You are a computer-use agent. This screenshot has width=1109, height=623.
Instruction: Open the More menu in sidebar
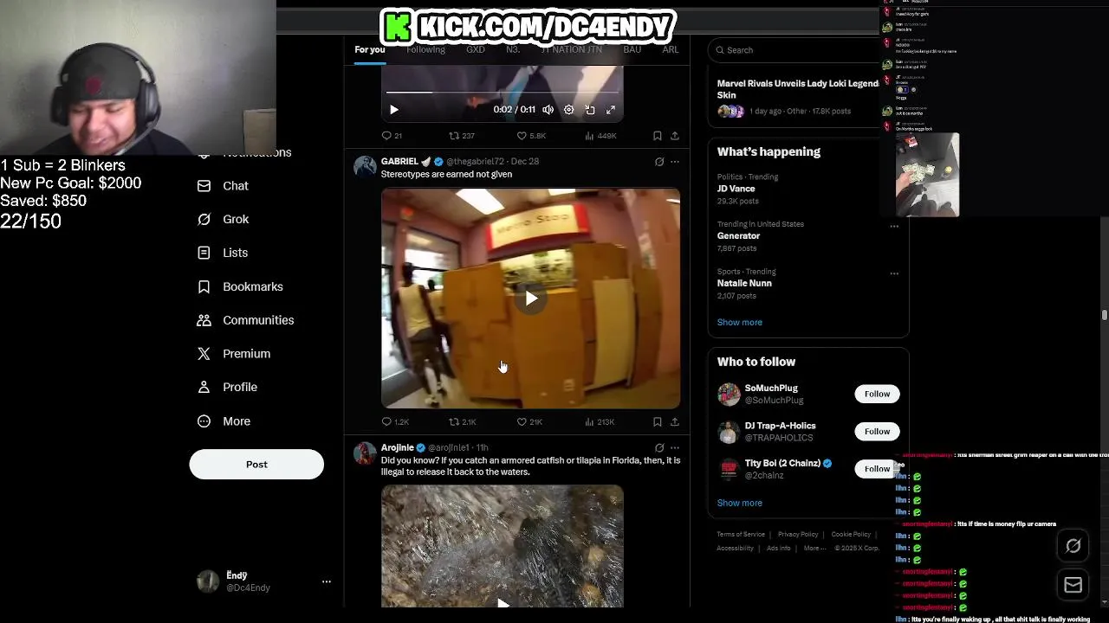tap(224, 421)
